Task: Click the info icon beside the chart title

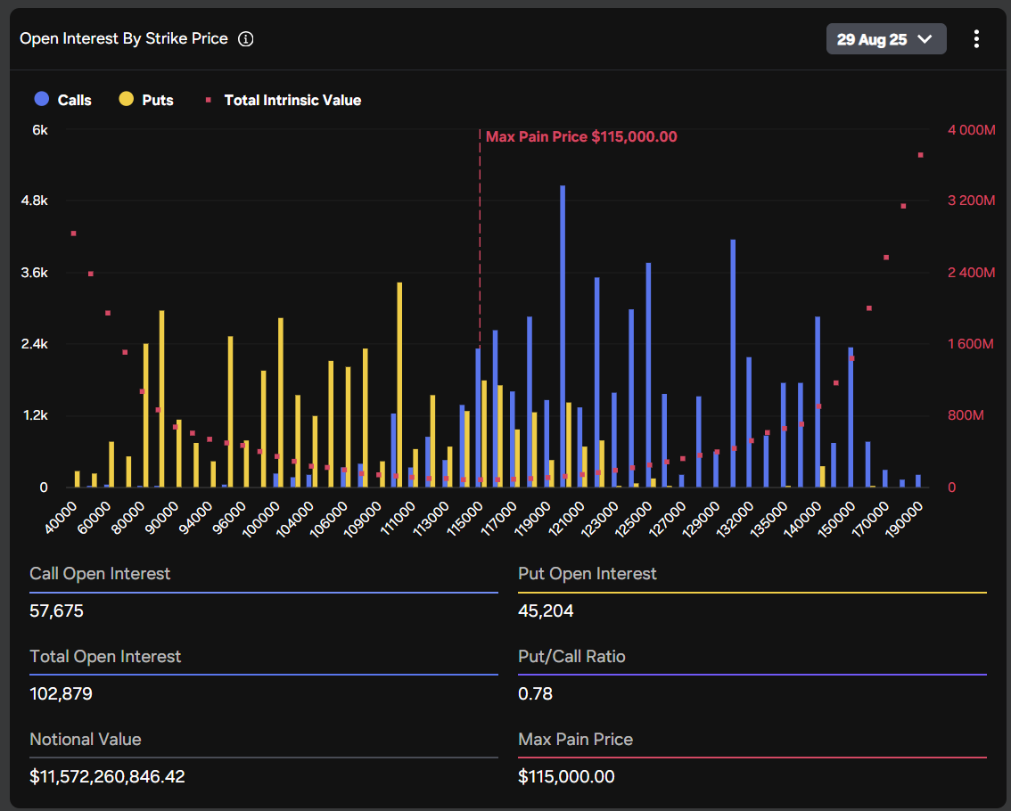Action: point(246,39)
